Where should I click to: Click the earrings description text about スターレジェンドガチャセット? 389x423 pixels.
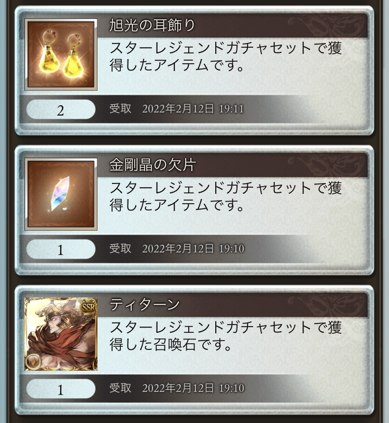point(226,57)
